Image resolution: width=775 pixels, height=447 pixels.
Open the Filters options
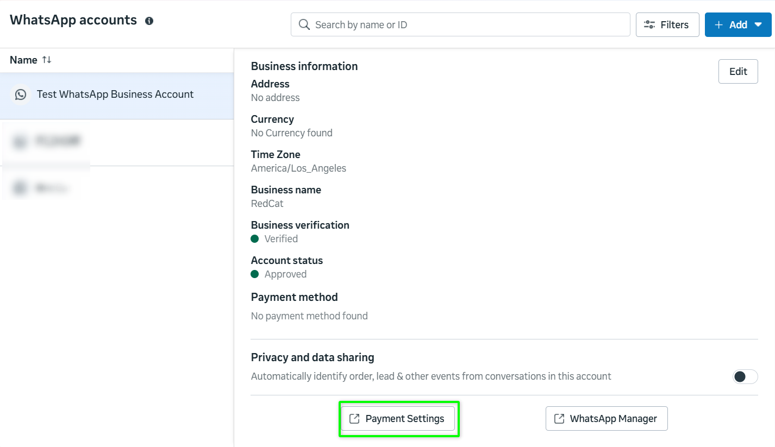[x=667, y=24]
